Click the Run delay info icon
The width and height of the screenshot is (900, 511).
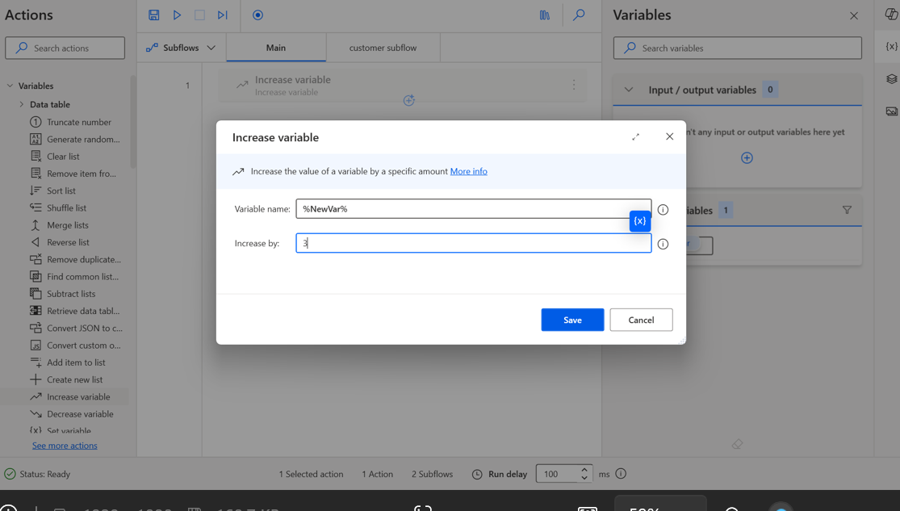[x=621, y=474]
